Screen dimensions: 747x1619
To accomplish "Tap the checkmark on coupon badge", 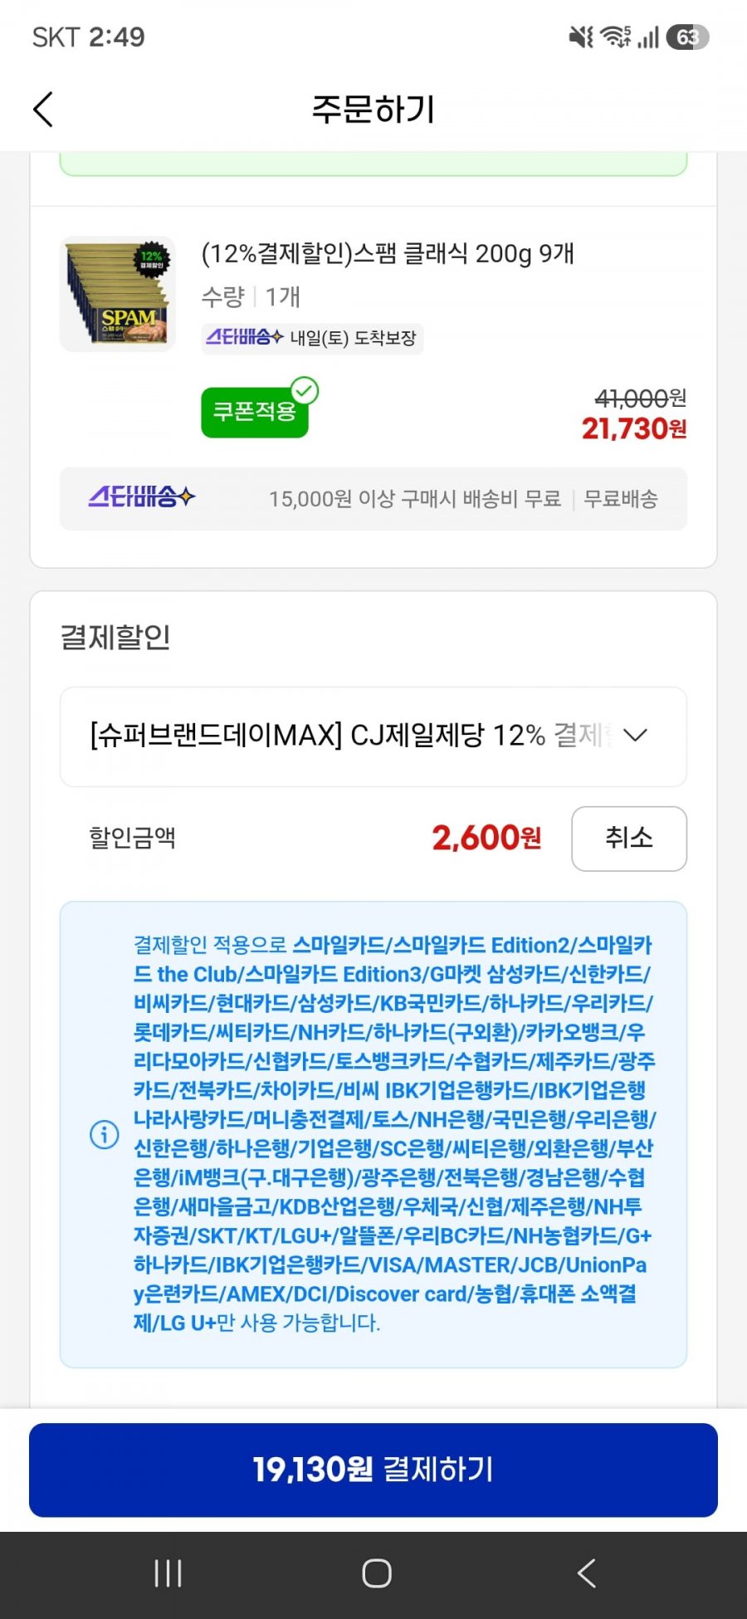I will pyautogui.click(x=305, y=390).
